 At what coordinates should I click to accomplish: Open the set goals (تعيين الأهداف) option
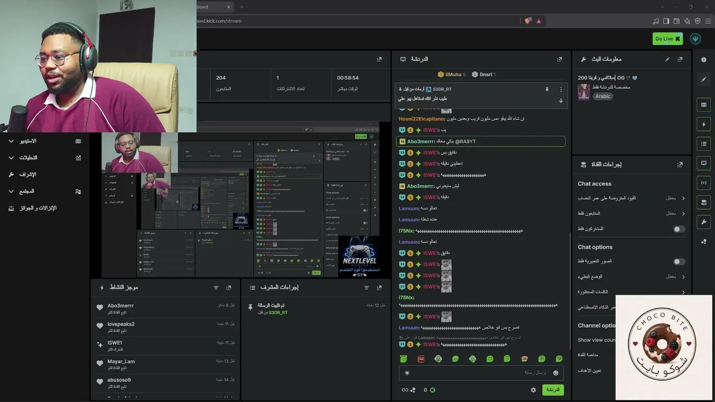589,371
